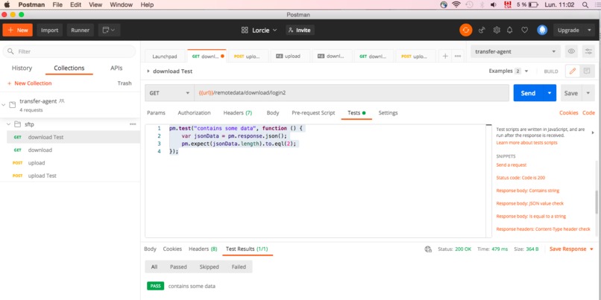The height and width of the screenshot is (300, 601).
Task: Open the File menu
Action: [x=57, y=4]
